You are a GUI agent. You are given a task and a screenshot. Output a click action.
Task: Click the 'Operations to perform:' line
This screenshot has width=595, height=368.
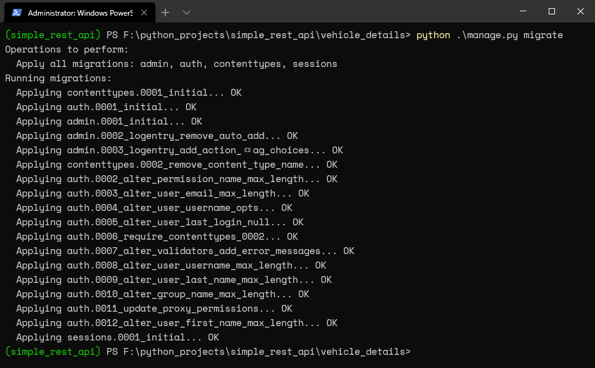pyautogui.click(x=67, y=49)
